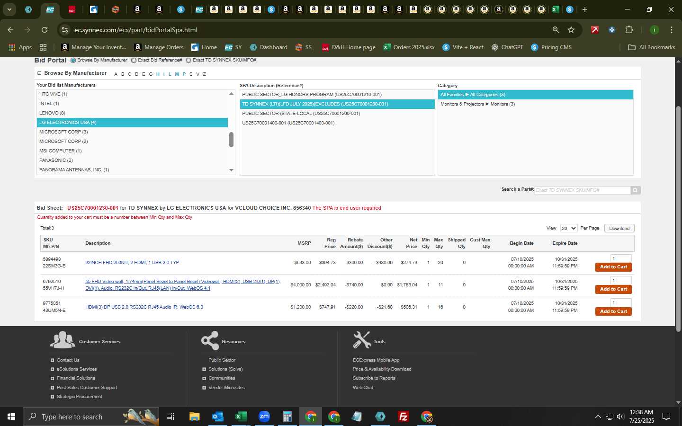The height and width of the screenshot is (426, 682).
Task: Open Zoom from the taskbar
Action: pyautogui.click(x=264, y=417)
